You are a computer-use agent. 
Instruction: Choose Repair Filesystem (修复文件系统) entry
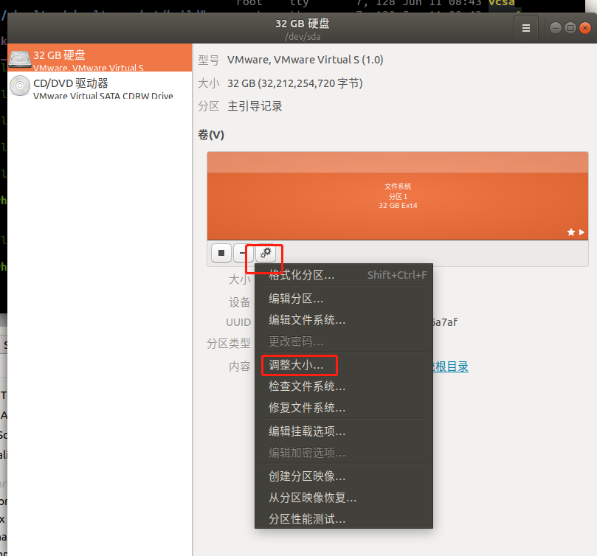pos(343,408)
